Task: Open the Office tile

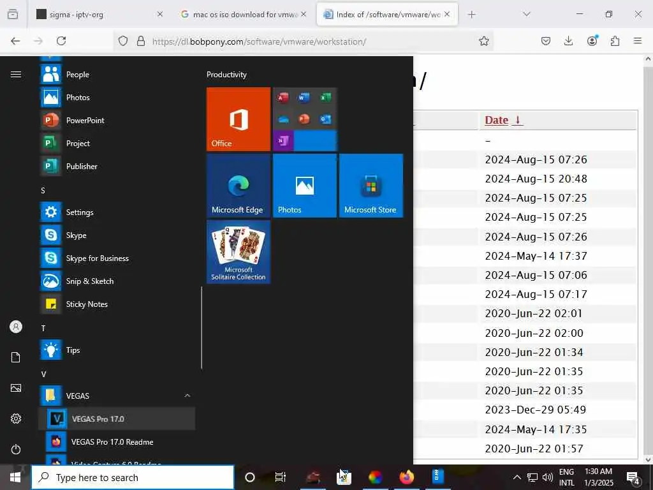Action: click(x=238, y=119)
